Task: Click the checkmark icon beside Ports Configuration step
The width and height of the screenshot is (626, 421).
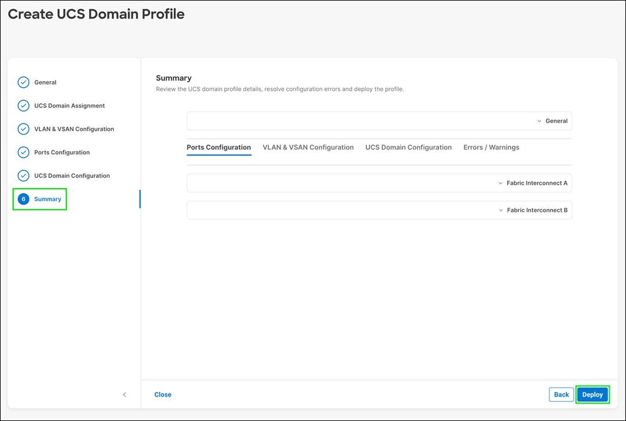Action: click(23, 152)
